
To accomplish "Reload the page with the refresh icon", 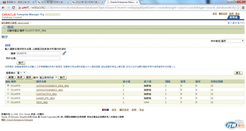I will (14, 7).
